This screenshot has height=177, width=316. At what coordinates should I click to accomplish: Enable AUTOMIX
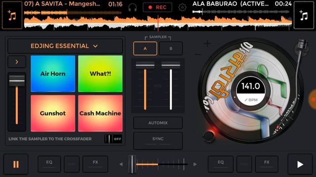click(x=158, y=123)
